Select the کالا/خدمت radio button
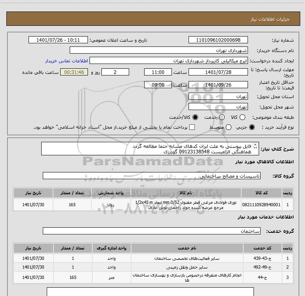The width and height of the screenshot is (305, 296). pos(195,117)
